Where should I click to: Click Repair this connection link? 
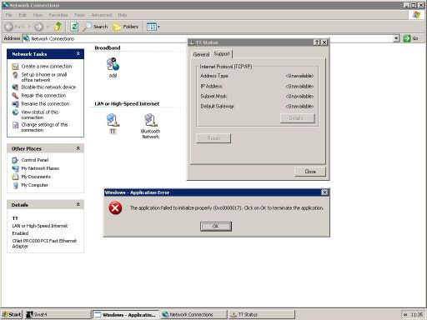pyautogui.click(x=43, y=95)
